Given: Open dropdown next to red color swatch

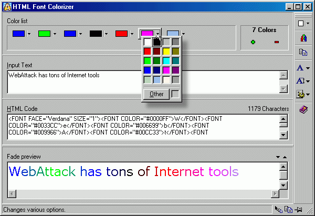Looking at the screenshot, I should [x=132, y=34].
